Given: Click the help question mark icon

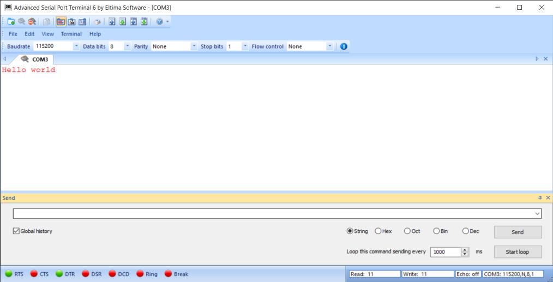Looking at the screenshot, I should click(x=159, y=22).
